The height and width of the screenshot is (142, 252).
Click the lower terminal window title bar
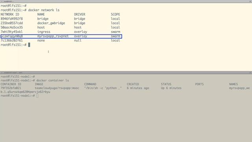point(126,73)
